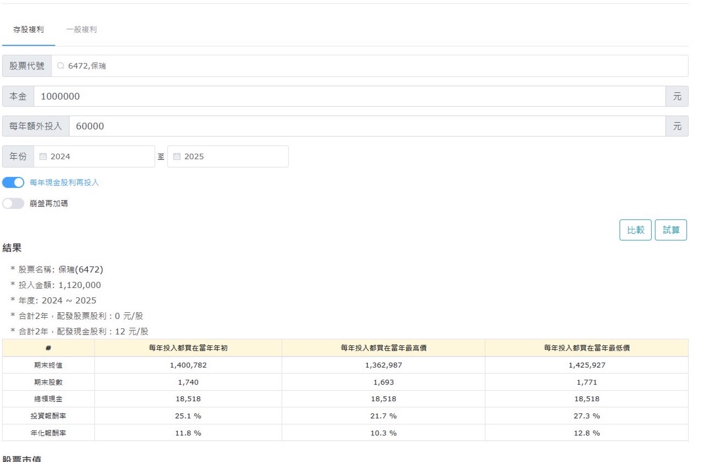This screenshot has width=708, height=462.
Task: Click the calendar icon beside 2025
Action: click(x=177, y=156)
